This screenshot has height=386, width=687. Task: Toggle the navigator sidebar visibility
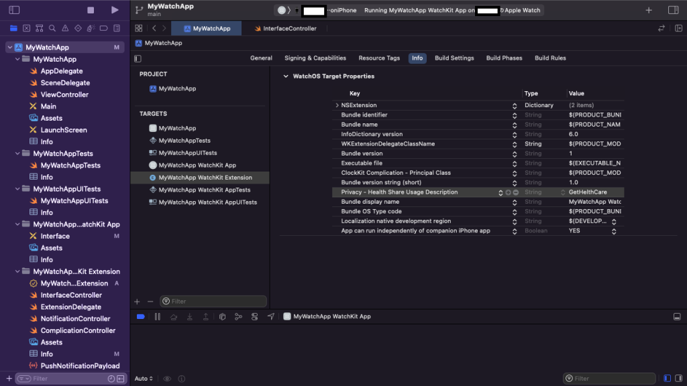pos(14,9)
